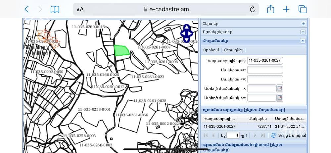Click map label 11-035-0260-0020
331x153 pixels.
click(103, 75)
